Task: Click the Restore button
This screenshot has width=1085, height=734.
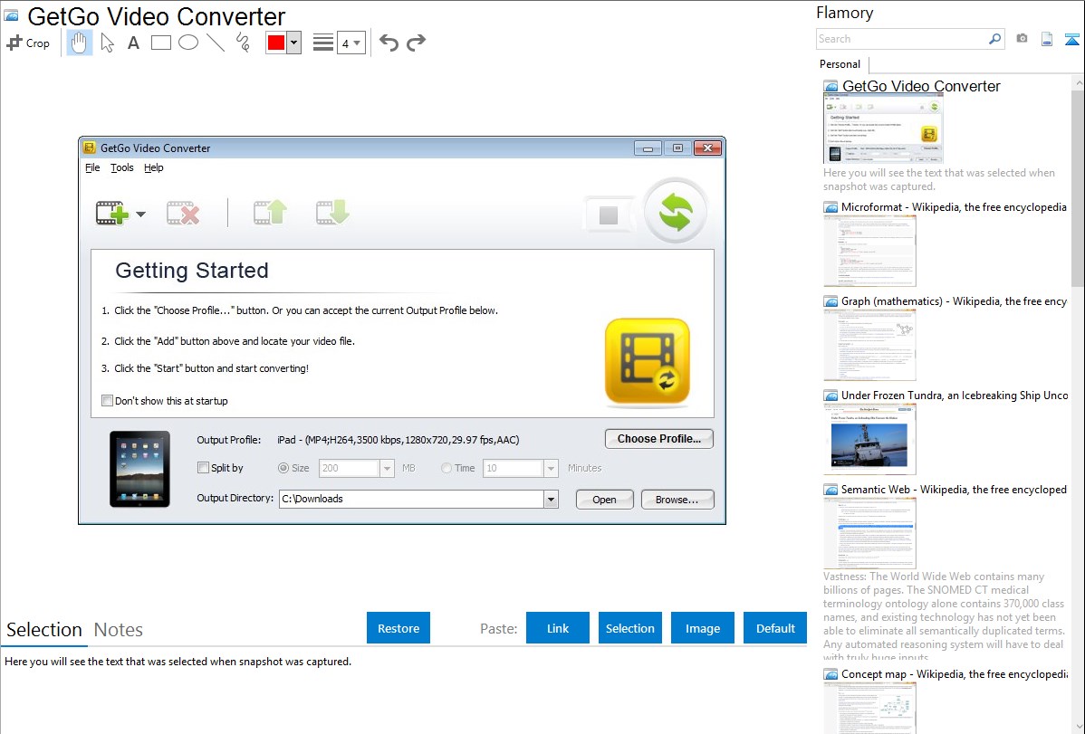Action: tap(398, 628)
